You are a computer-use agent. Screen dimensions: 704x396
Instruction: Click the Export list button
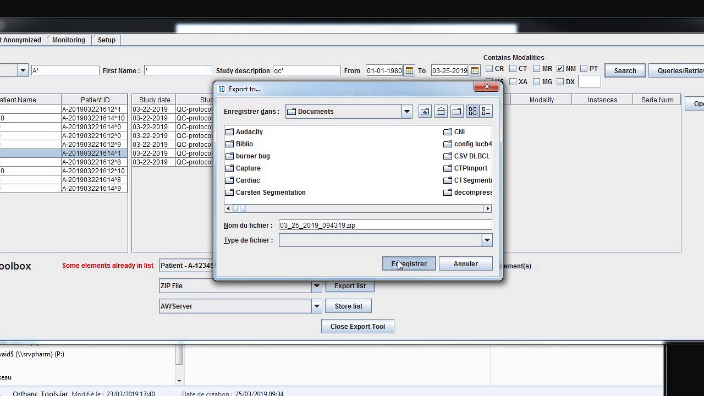pyautogui.click(x=350, y=286)
